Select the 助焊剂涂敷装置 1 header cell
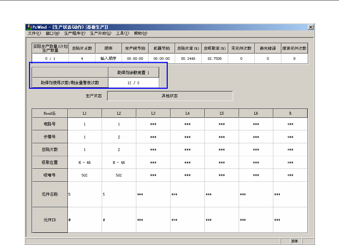Screen dimensions: 339x245 [x=134, y=73]
